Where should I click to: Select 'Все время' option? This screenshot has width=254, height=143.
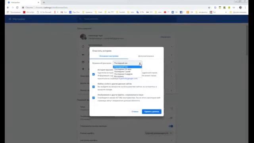pos(127,76)
